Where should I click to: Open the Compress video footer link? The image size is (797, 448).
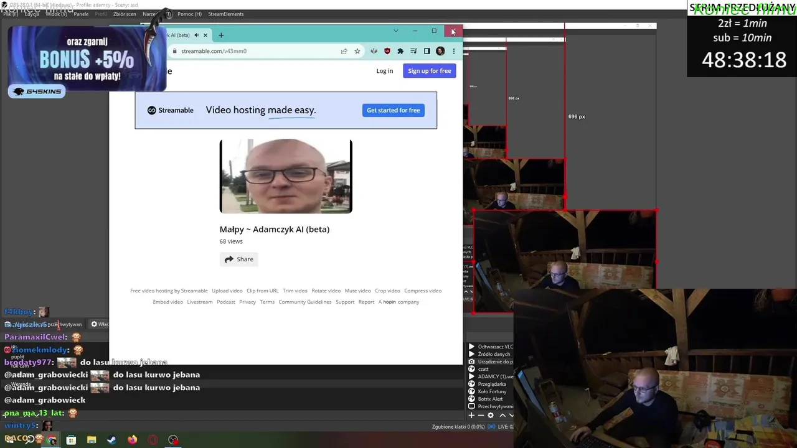click(423, 291)
